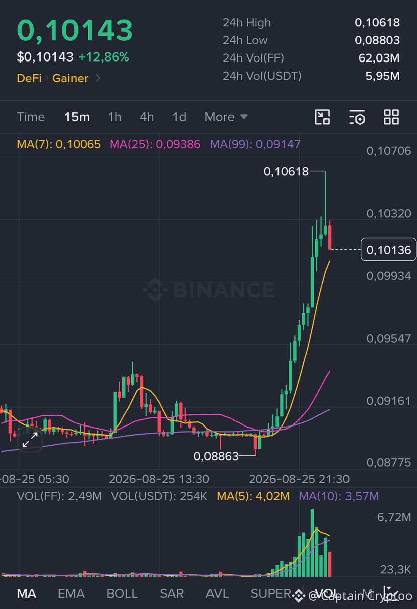Click the volume MA(5) 4,02M label
Image resolution: width=417 pixels, height=609 pixels.
pos(253,496)
